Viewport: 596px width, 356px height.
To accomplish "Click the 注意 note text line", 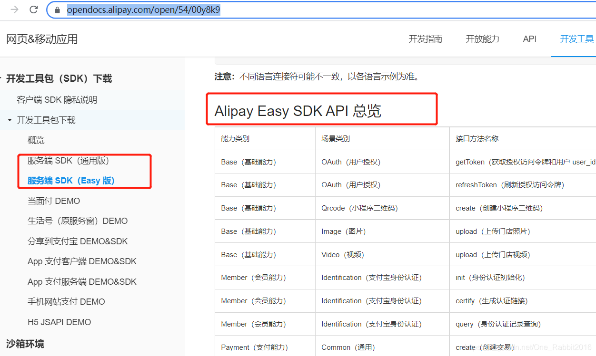I will 318,77.
